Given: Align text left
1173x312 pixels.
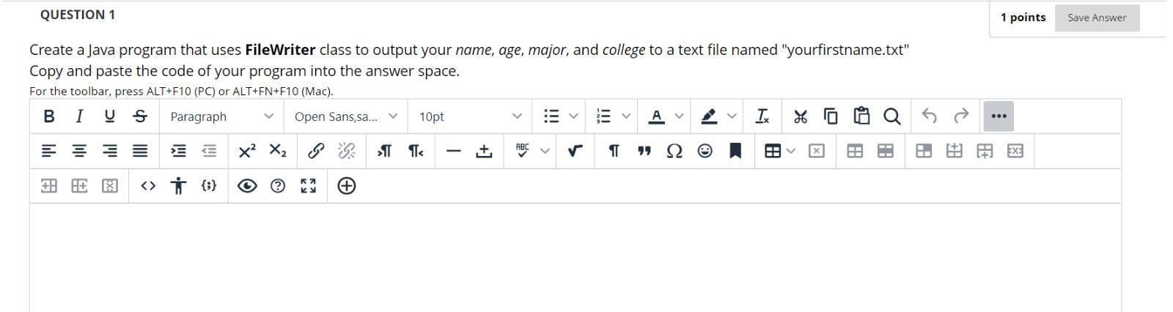Looking at the screenshot, I should (x=49, y=151).
